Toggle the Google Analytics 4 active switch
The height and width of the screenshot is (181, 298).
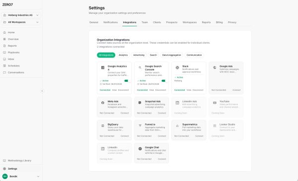126,81
